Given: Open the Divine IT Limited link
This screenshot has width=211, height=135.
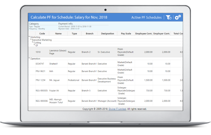Looking at the screenshot, I should tap(117, 109).
